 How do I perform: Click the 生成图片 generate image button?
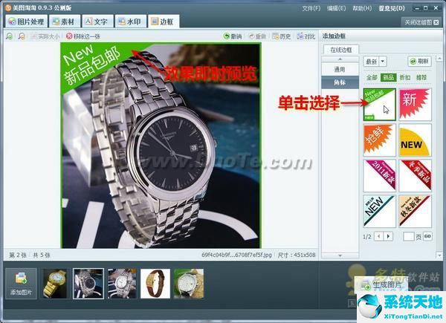click(381, 285)
